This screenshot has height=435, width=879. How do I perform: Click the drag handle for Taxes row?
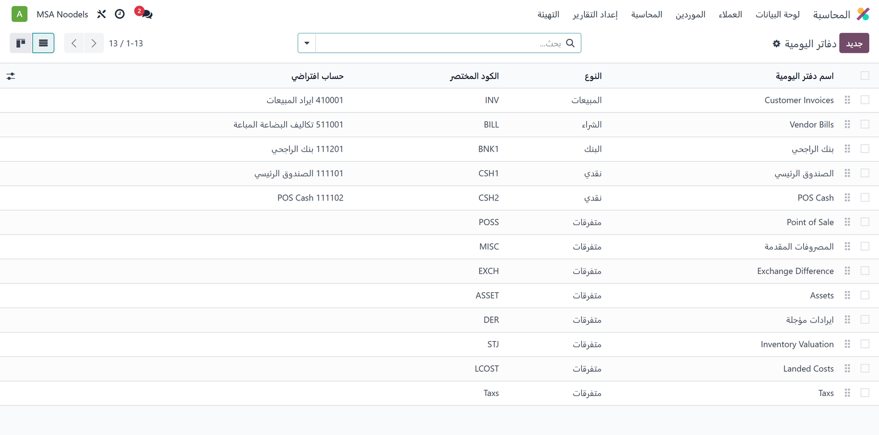click(847, 393)
